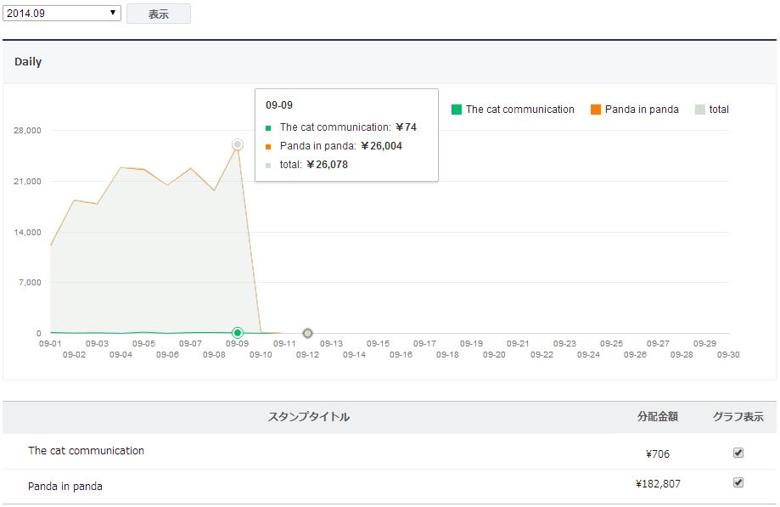Click the 09-01 x-axis label

(50, 343)
